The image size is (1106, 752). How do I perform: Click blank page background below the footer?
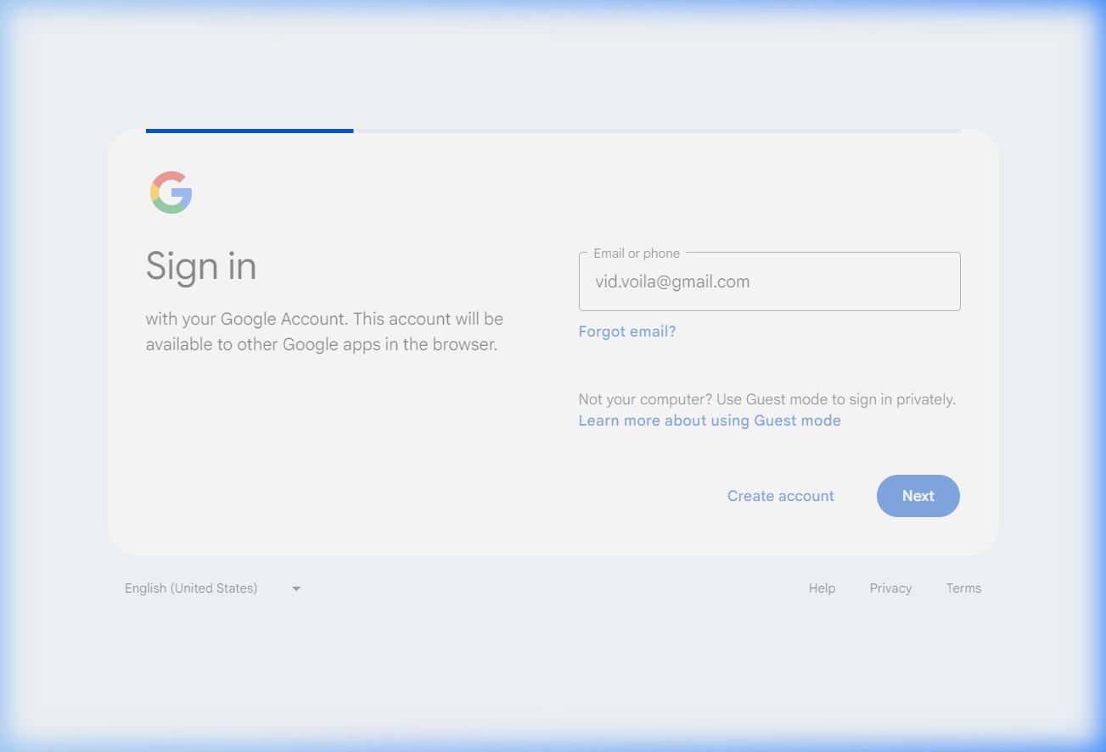point(552,670)
